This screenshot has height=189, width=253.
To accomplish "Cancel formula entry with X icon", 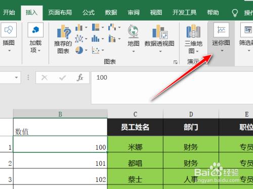I will coord(45,78).
